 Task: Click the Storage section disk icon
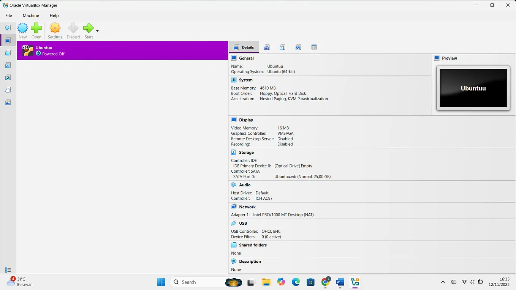(234, 153)
